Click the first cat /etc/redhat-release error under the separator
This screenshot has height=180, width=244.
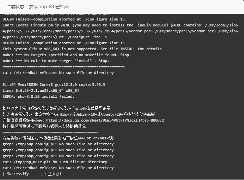pyautogui.click(x=58, y=73)
